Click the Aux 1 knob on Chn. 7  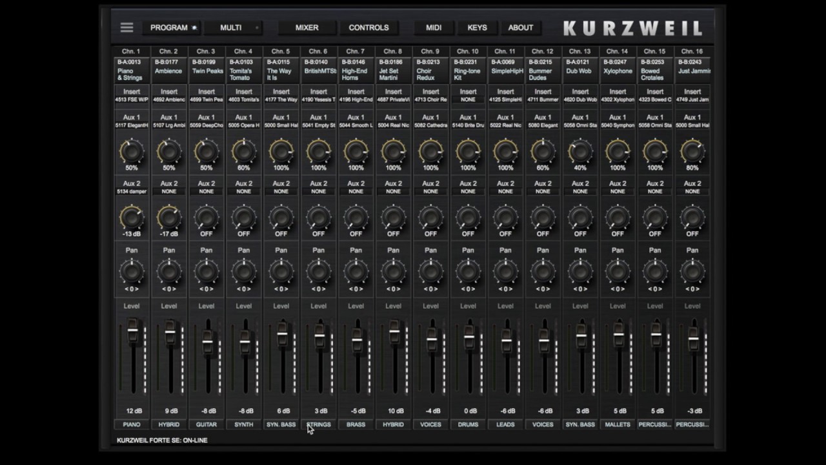[x=356, y=152]
